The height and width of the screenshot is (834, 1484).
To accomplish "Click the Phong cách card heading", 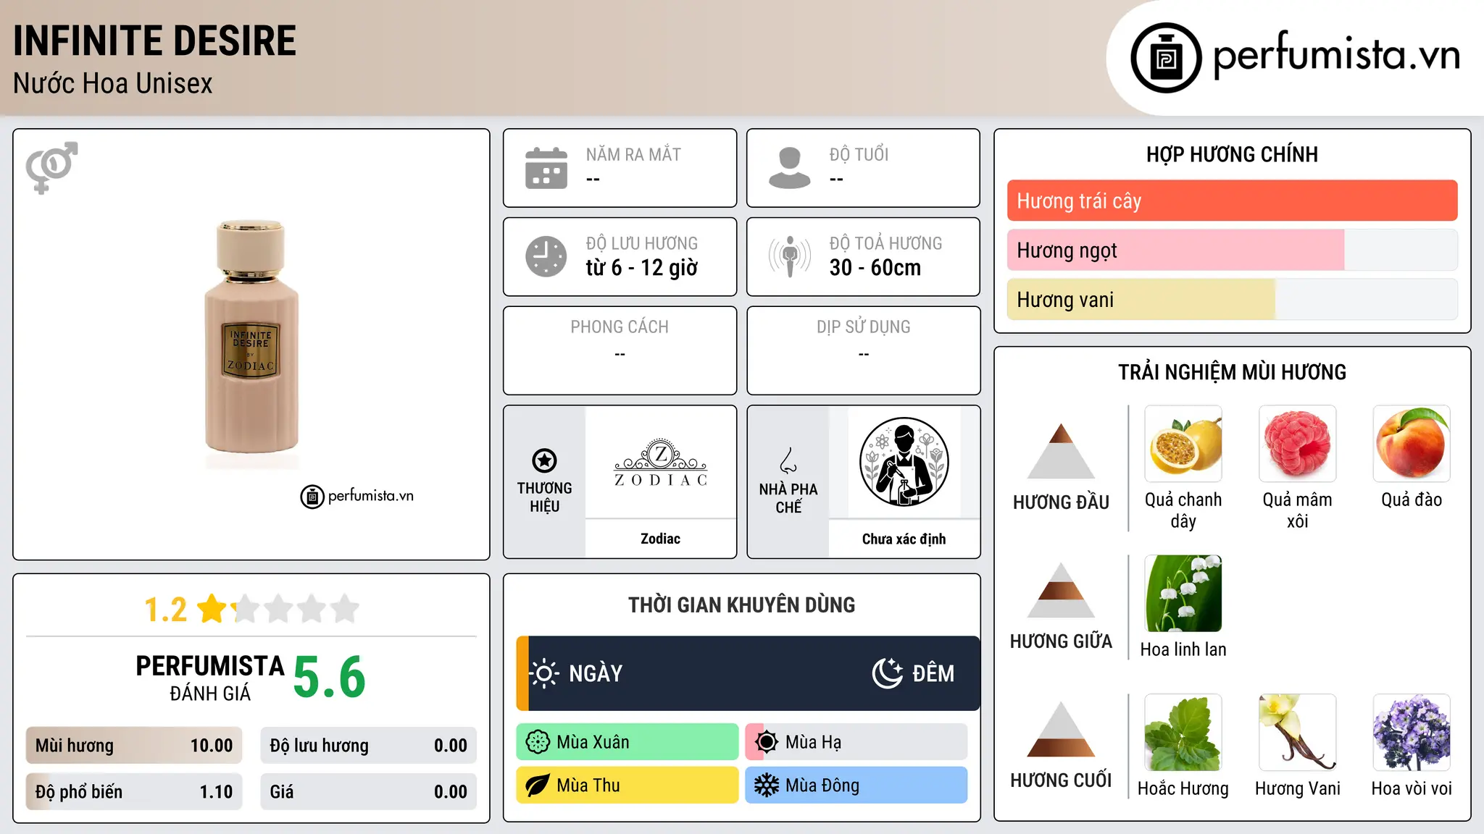I will [x=620, y=327].
